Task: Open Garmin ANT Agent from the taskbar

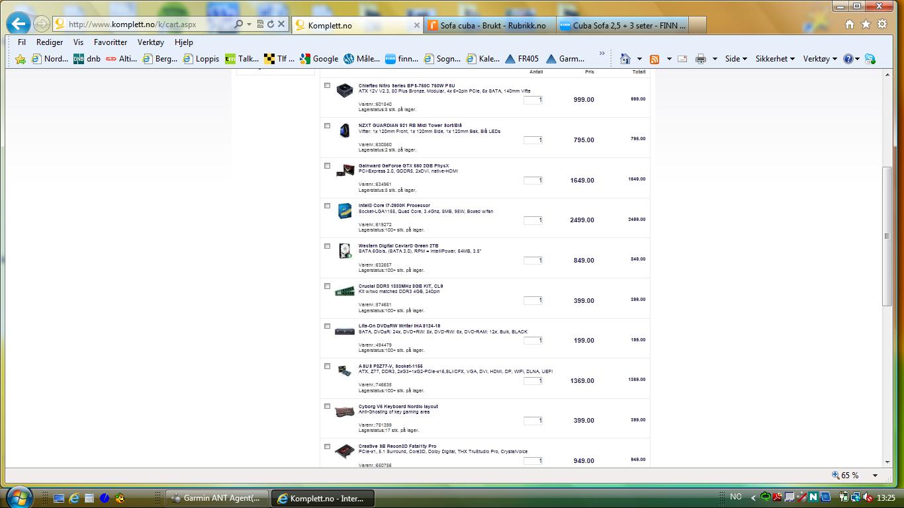Action: click(x=217, y=498)
